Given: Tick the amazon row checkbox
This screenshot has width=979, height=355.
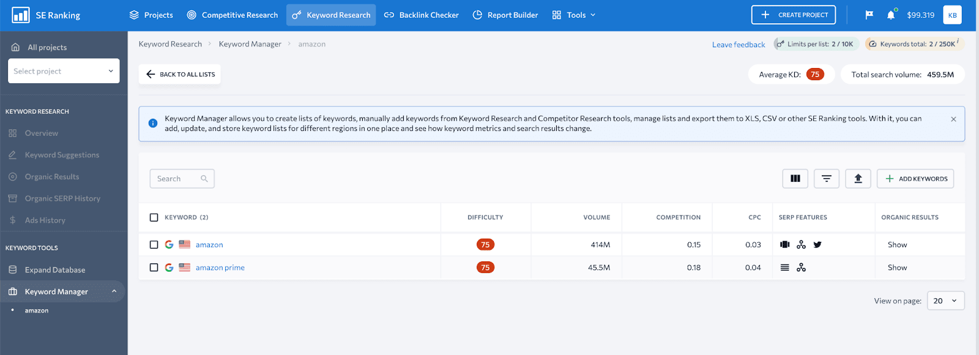Looking at the screenshot, I should pyautogui.click(x=154, y=245).
